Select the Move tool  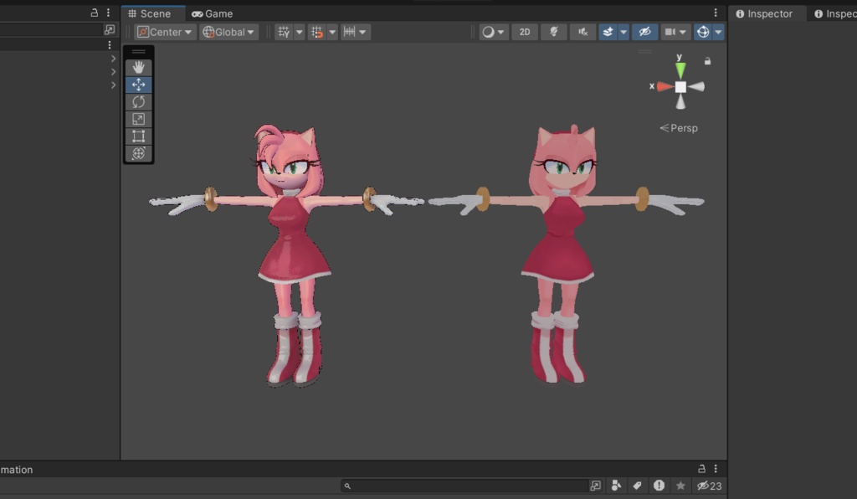coord(137,84)
